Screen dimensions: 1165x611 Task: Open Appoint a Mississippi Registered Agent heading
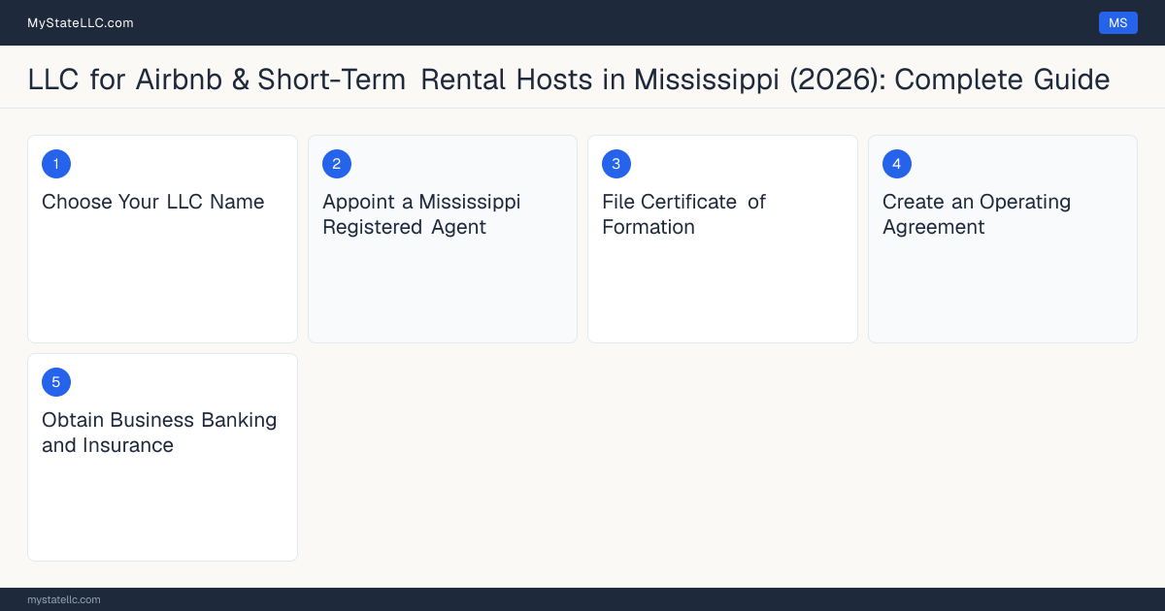[421, 214]
